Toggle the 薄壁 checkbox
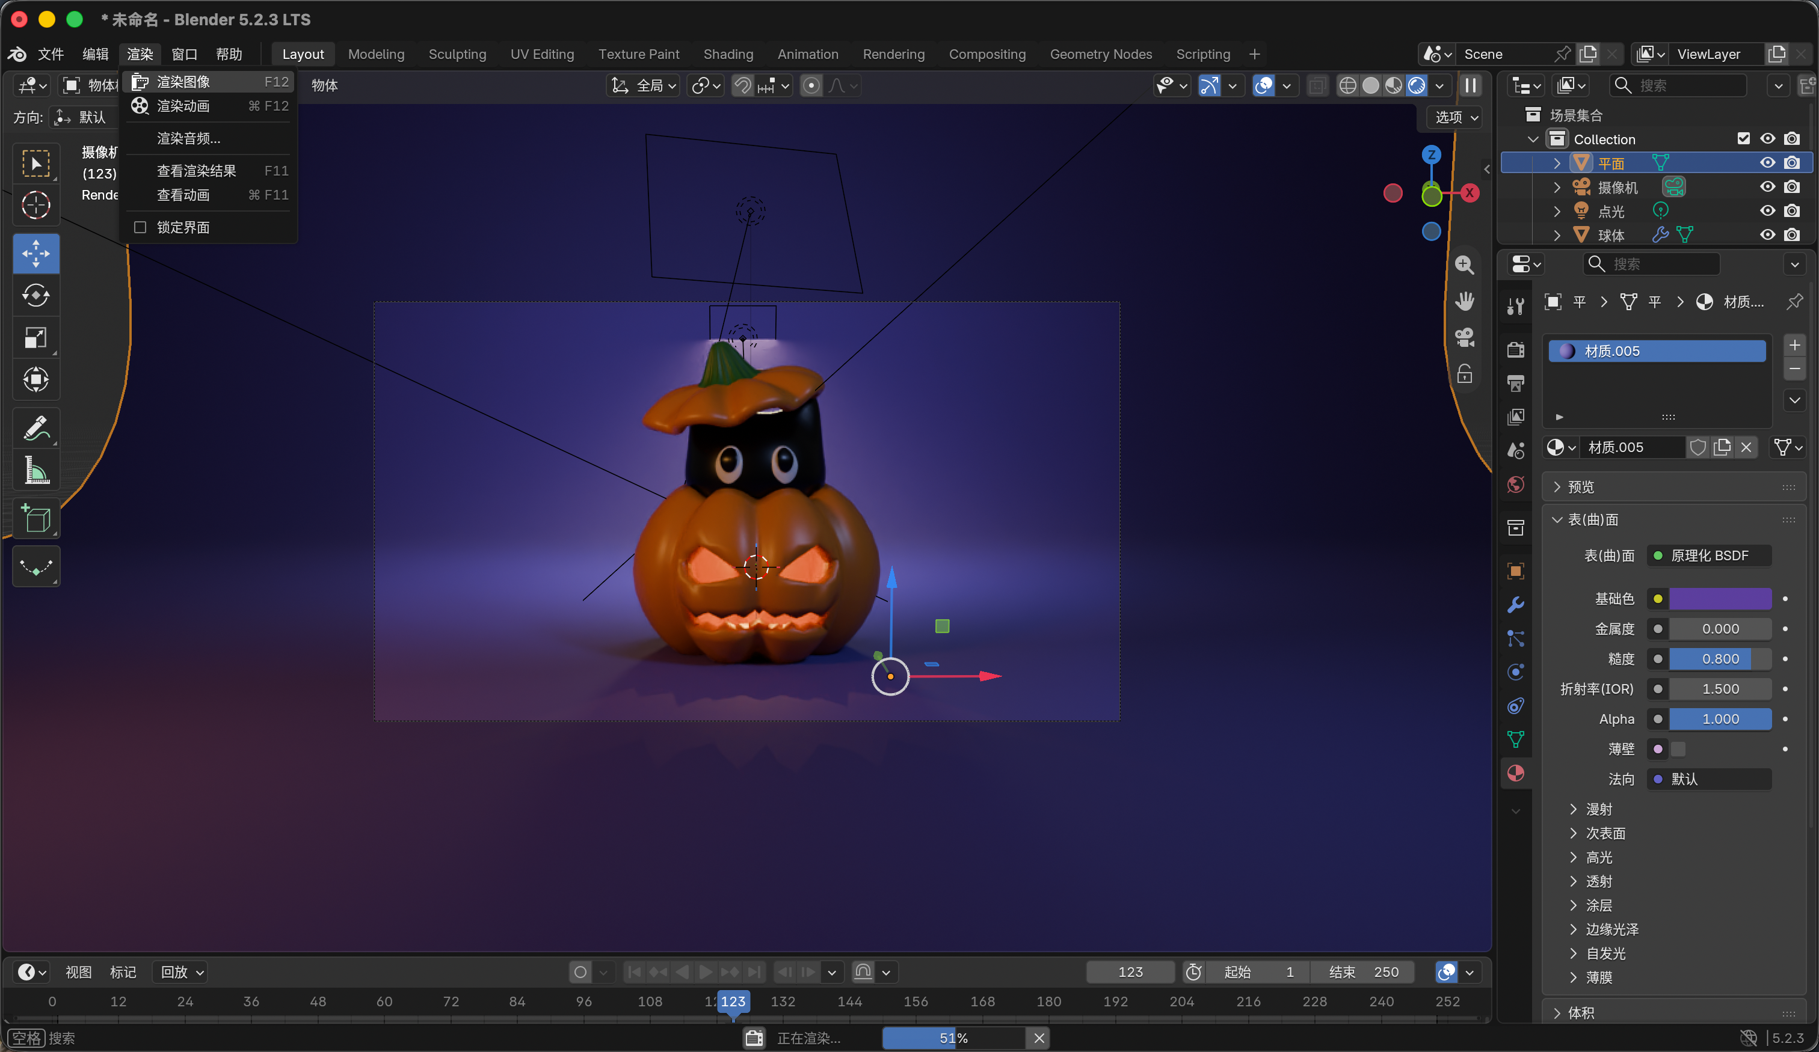 1678,749
